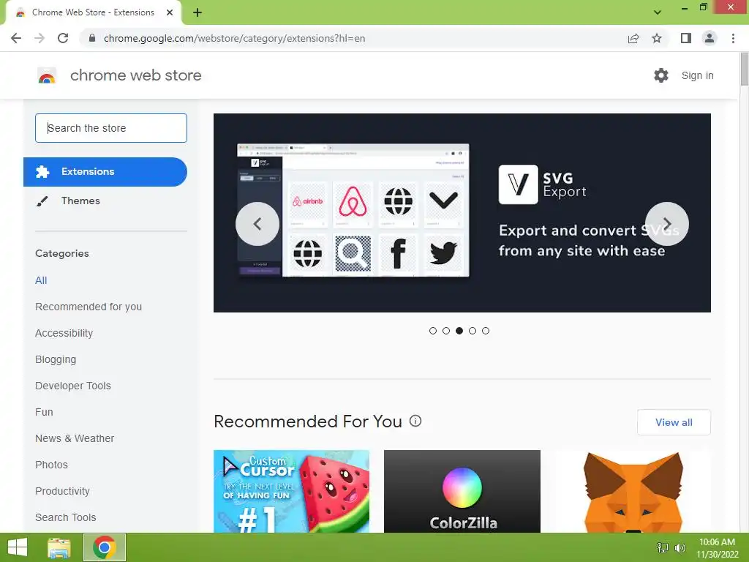Image resolution: width=749 pixels, height=562 pixels.
Task: Open File Explorer from taskbar
Action: 59,547
